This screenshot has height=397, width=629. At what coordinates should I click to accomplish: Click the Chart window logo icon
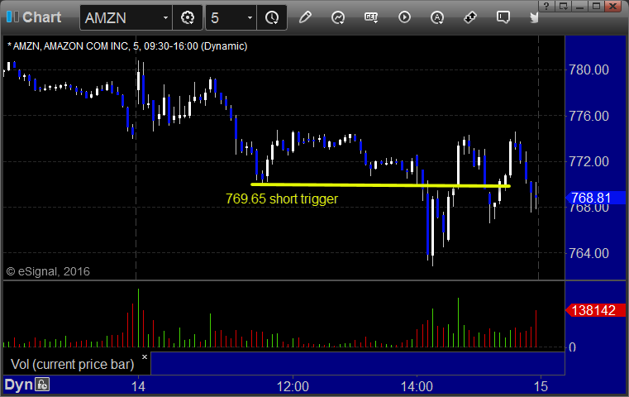[12, 17]
